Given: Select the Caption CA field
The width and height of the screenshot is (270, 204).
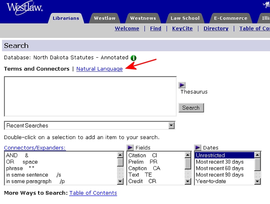Looking at the screenshot, I should (x=156, y=168).
